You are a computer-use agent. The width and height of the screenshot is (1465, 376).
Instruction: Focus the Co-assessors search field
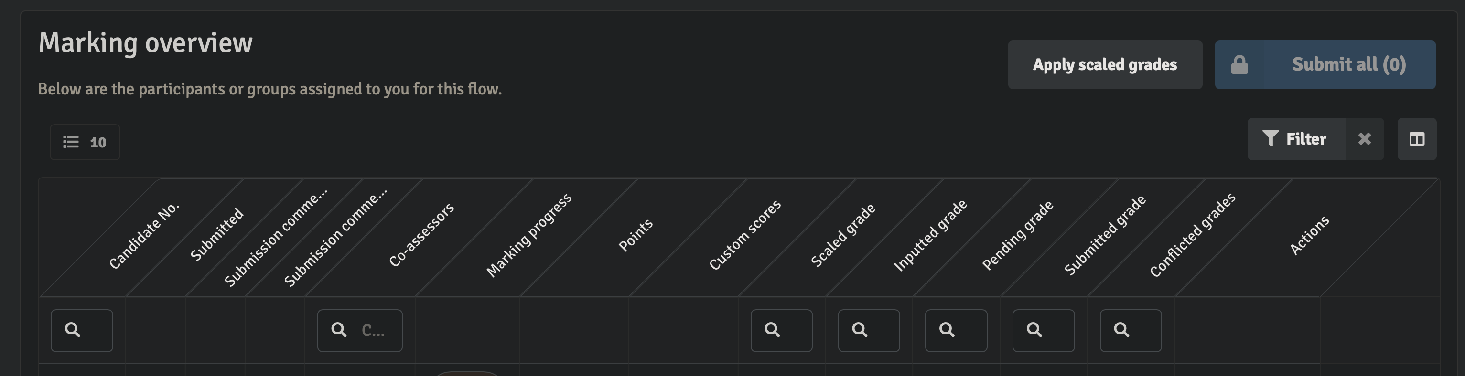point(360,331)
